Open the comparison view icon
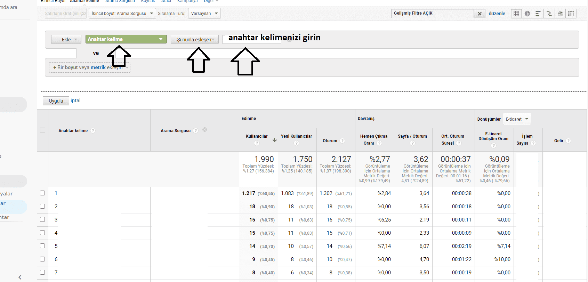Viewport: 588px width, 282px height. coord(549,14)
